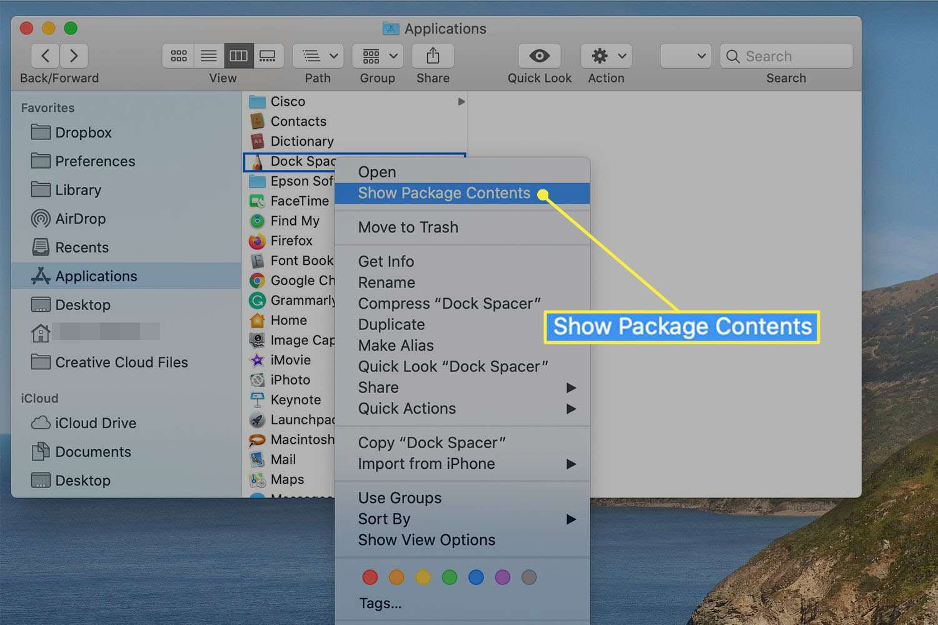Choose Compress "Dock Spacer"
This screenshot has width=938, height=625.
462,304
